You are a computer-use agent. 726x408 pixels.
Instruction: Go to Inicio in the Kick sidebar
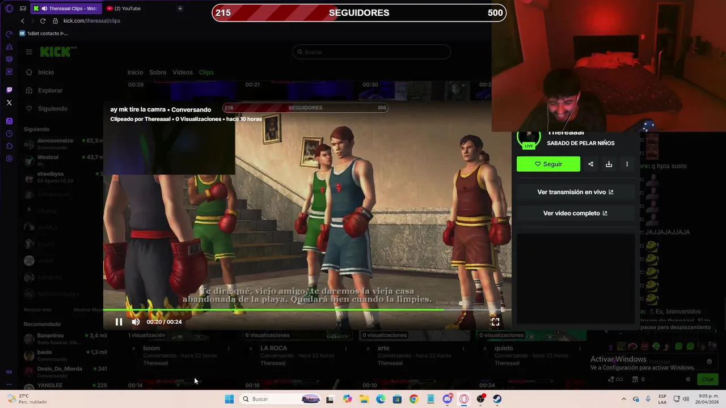[45, 73]
